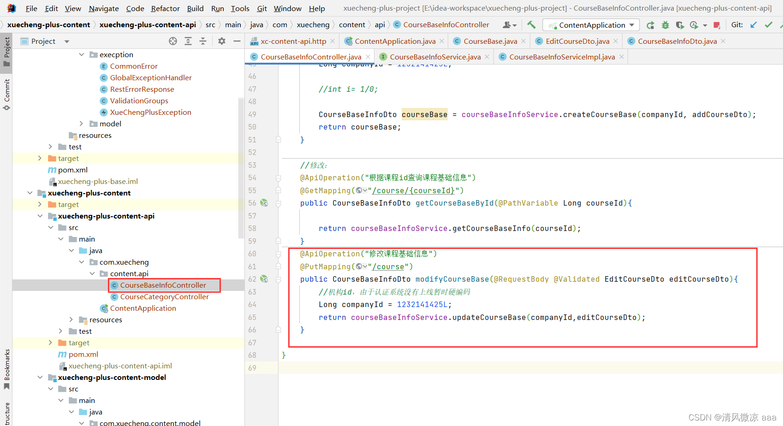Open the Git menu
783x426 pixels.
262,8
